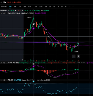Toggle visibility of the MACD indicator

coord(4,63)
